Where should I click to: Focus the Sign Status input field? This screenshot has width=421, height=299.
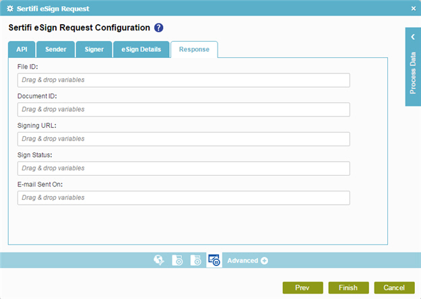(184, 168)
